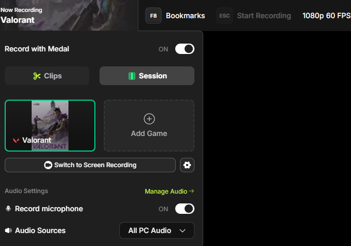Click the scissors icon on Clips
The width and height of the screenshot is (351, 246).
tap(37, 76)
